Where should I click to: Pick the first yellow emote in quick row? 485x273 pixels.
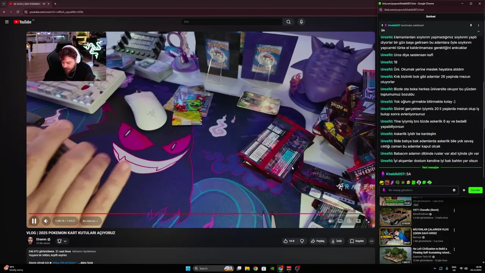382,182
